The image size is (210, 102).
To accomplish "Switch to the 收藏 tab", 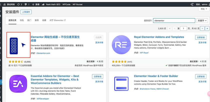I will tap(44, 20).
